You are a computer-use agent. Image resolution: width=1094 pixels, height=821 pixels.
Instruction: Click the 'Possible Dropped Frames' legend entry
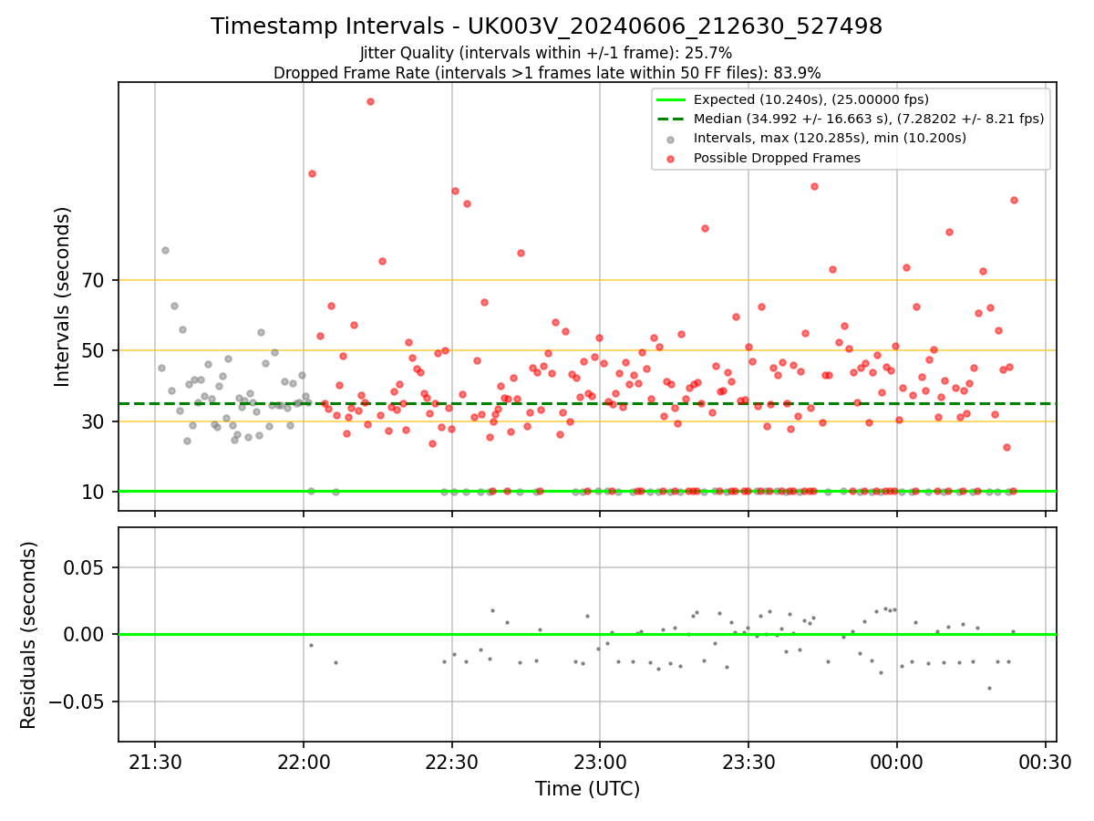pyautogui.click(x=777, y=158)
